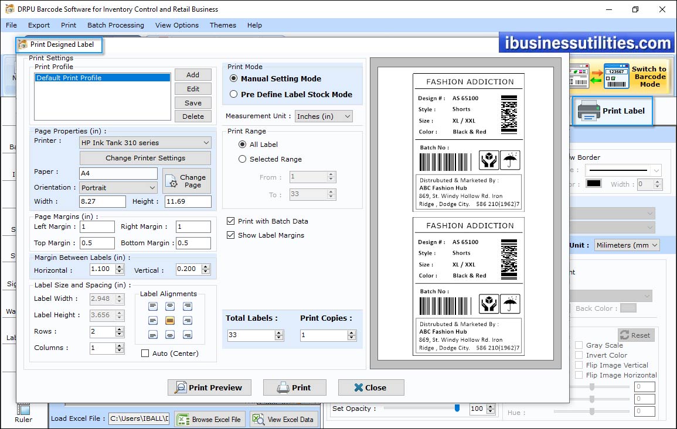Click middle-right label alignment icon

click(188, 321)
